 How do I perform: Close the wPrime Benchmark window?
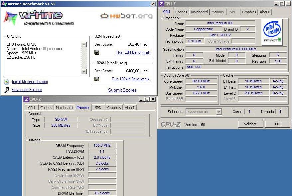coord(153,4)
